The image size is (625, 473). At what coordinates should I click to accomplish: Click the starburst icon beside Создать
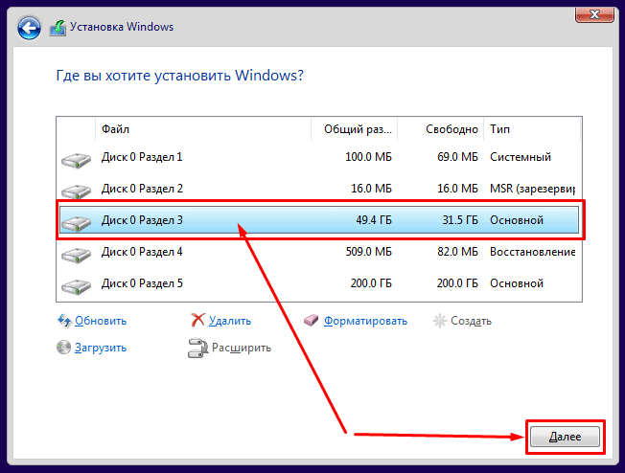[x=440, y=321]
